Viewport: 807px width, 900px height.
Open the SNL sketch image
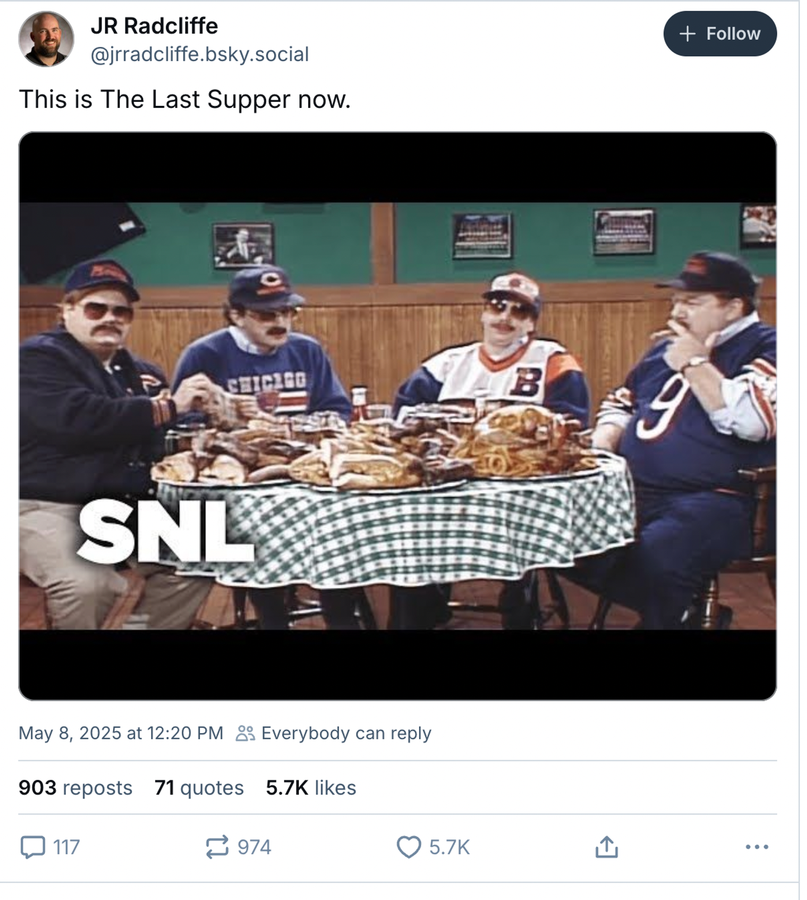pos(399,417)
